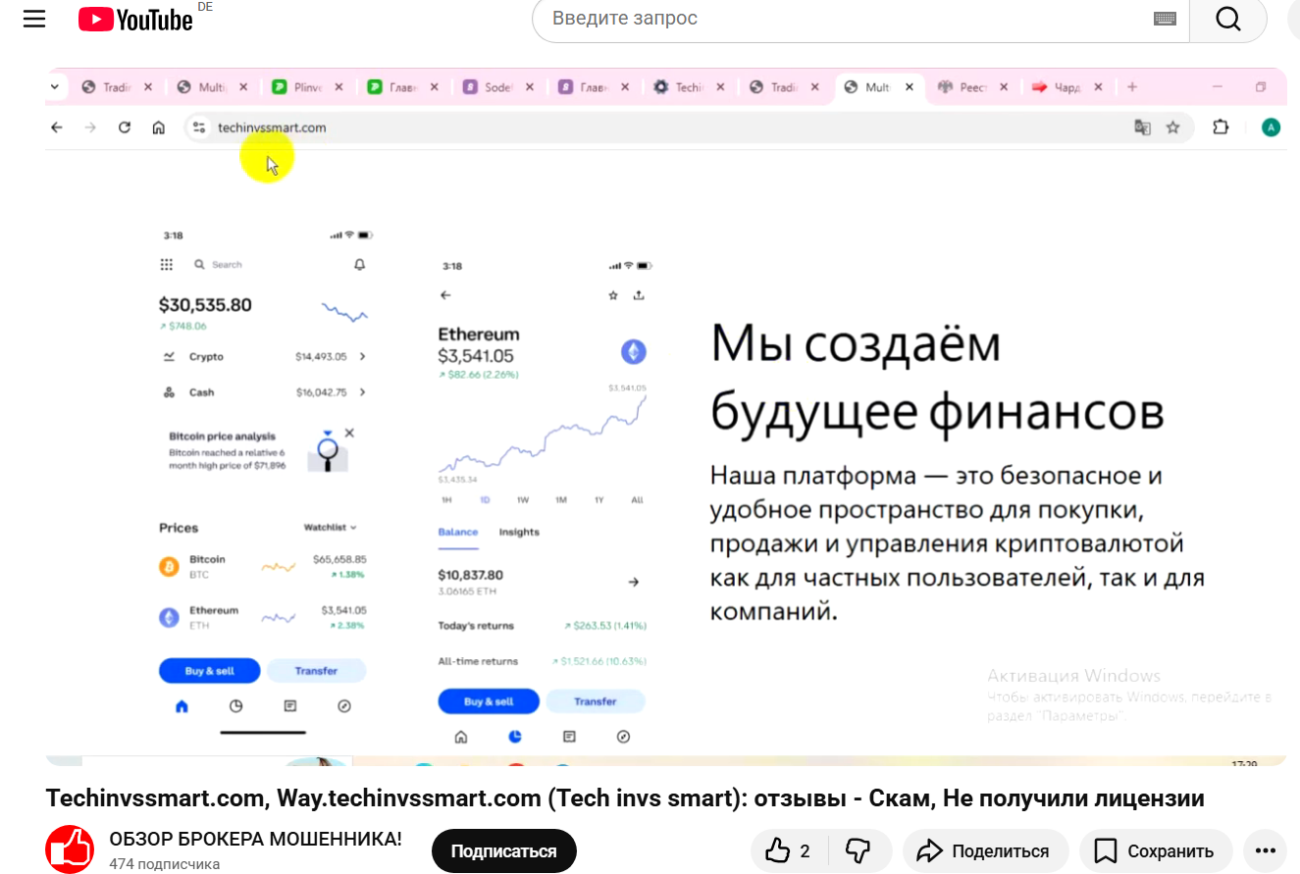The height and width of the screenshot is (874, 1300).
Task: Bookmark the page with the star icon
Action: tap(1172, 128)
